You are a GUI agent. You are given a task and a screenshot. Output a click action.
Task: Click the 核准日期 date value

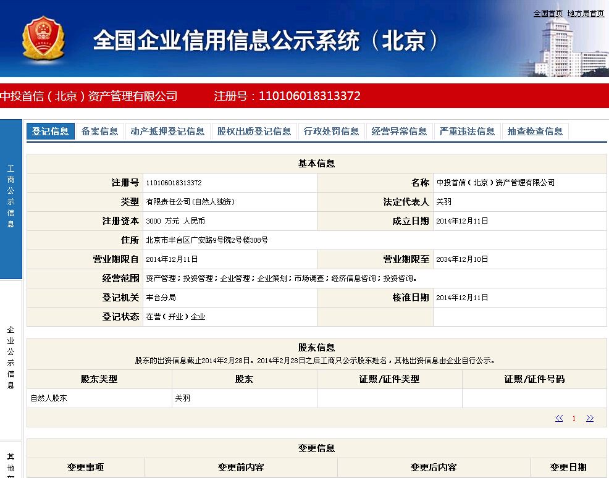click(462, 298)
